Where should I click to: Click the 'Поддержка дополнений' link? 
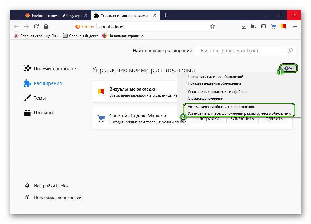coord(57,198)
